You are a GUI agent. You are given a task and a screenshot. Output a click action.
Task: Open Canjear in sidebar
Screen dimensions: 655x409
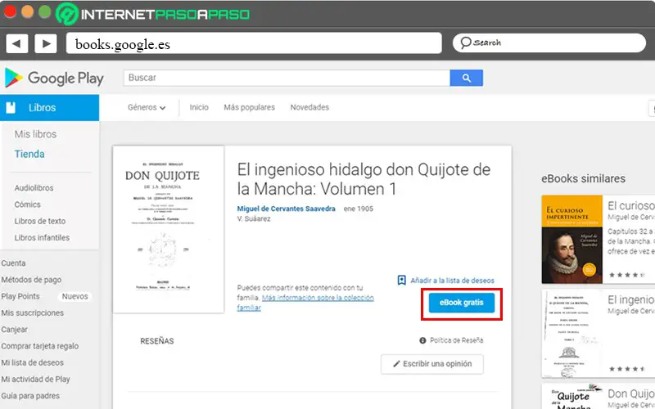click(14, 330)
